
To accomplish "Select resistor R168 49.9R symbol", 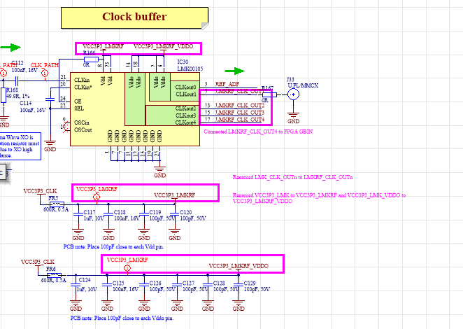I will click(3, 94).
